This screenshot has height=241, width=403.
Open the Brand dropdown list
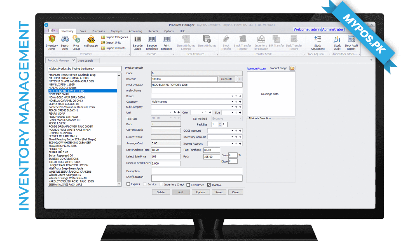point(232,96)
